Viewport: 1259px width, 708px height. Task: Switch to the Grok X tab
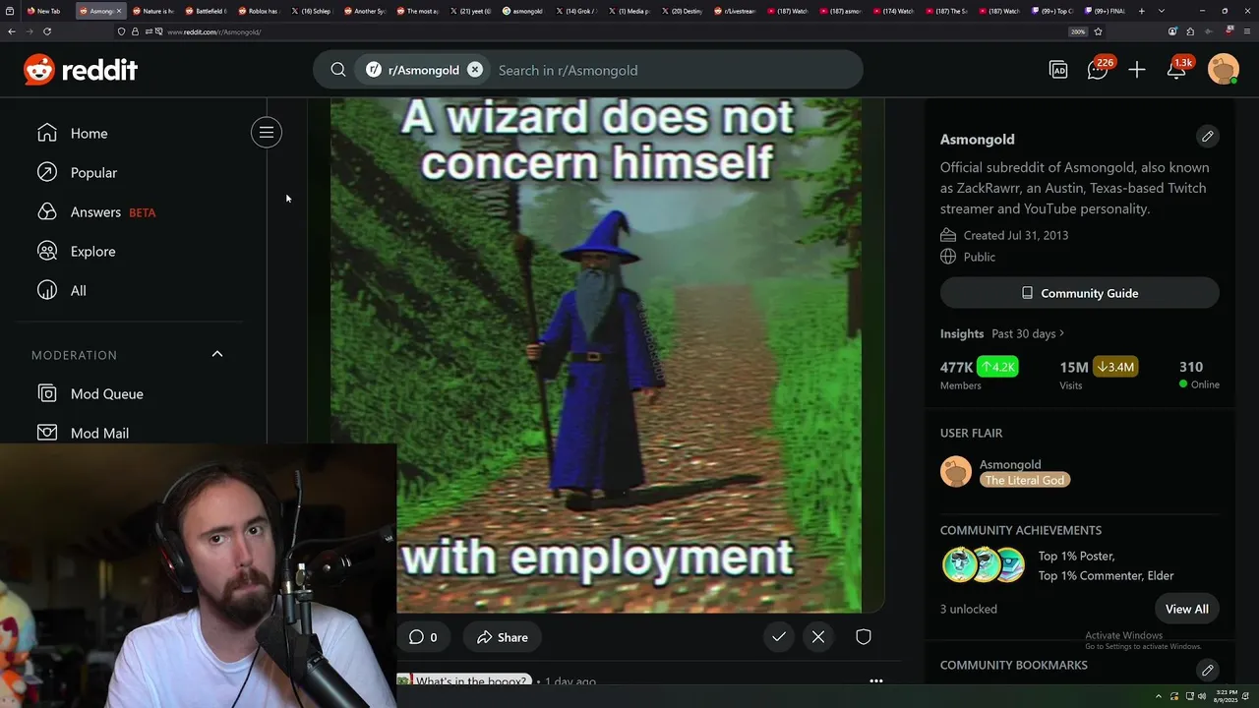(578, 11)
